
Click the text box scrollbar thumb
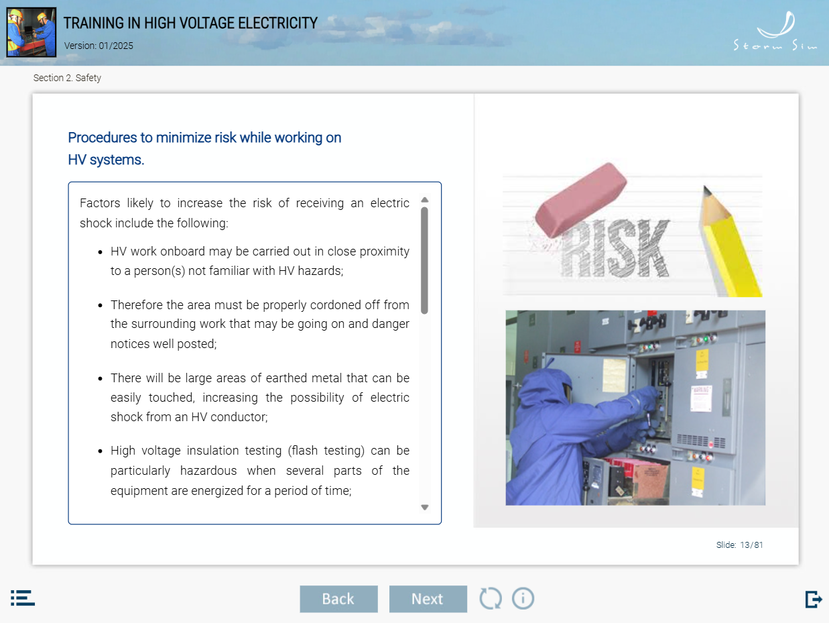424,260
